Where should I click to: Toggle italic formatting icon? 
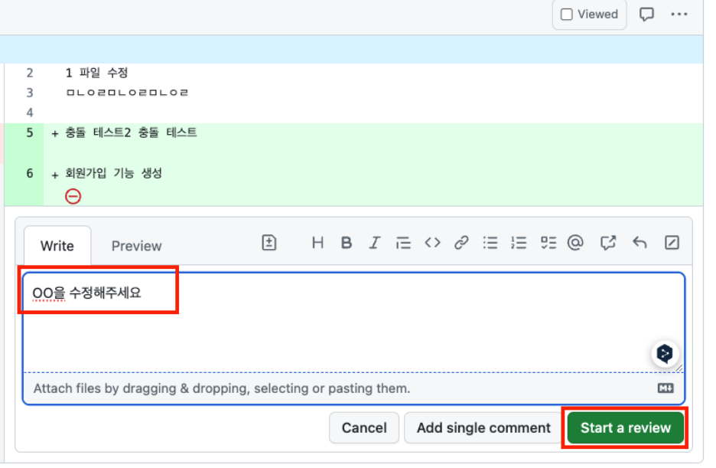(374, 242)
